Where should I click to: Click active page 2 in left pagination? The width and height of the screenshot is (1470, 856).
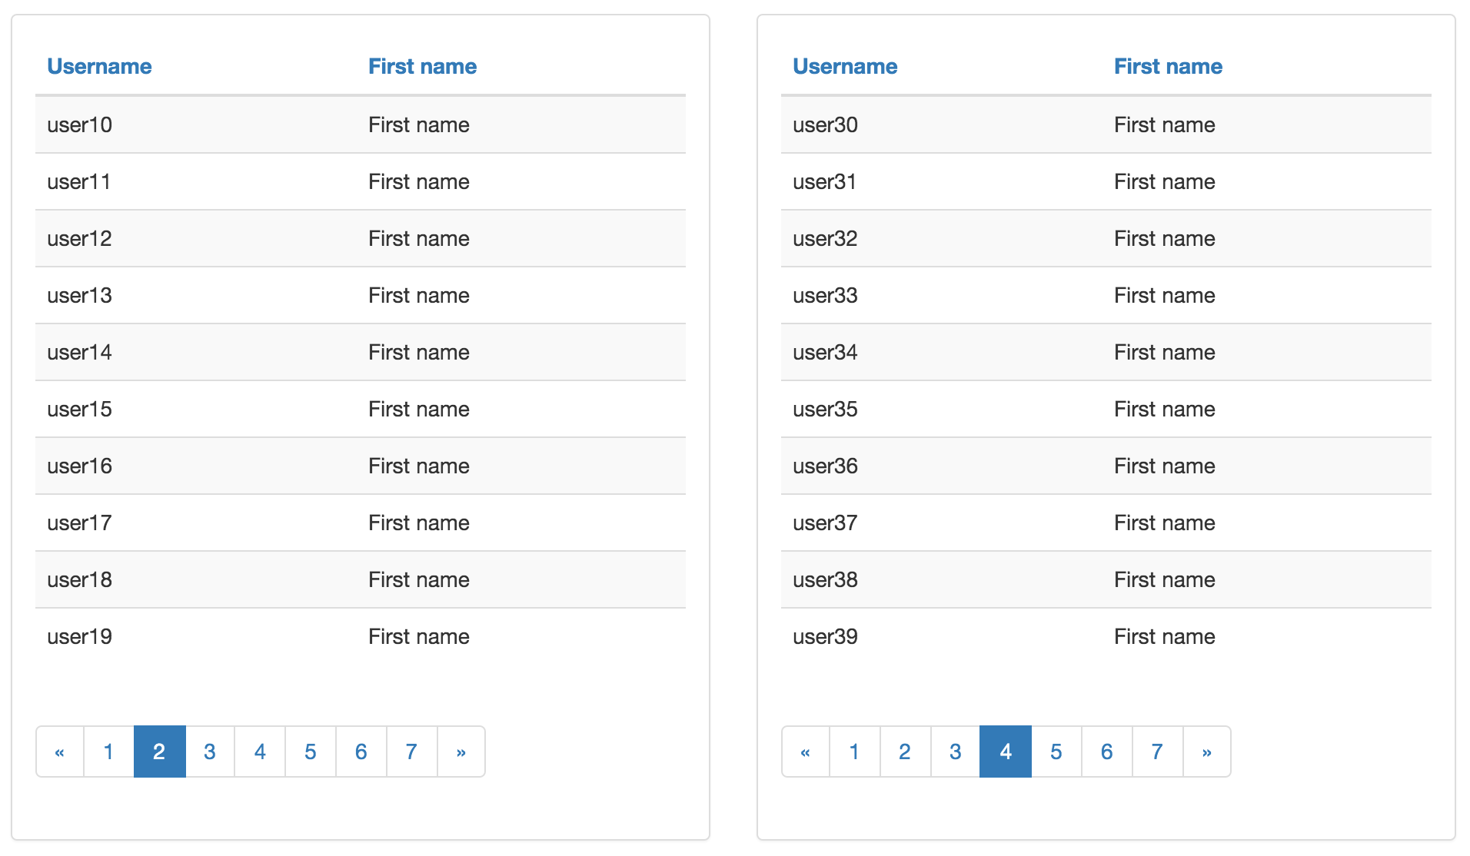click(159, 751)
